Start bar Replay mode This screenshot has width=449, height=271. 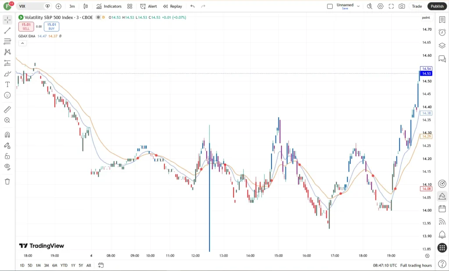click(172, 6)
